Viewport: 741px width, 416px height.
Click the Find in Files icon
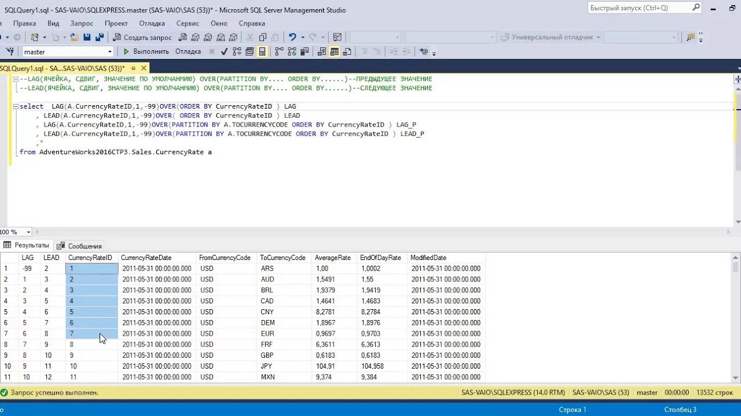click(x=690, y=37)
